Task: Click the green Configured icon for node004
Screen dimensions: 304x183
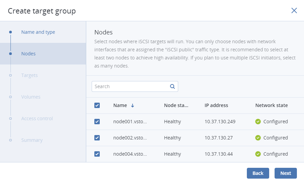Action: [x=258, y=154]
